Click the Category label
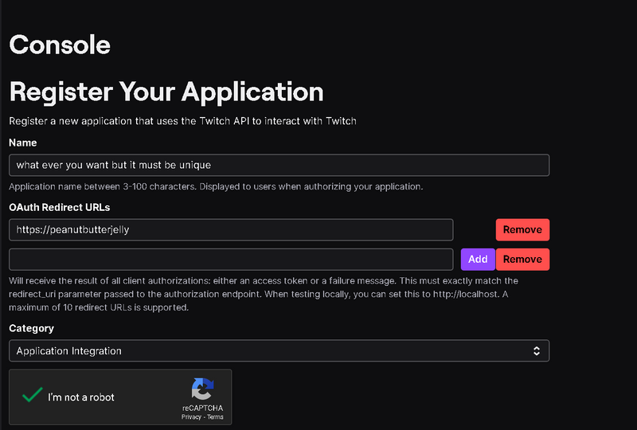 [x=31, y=328]
